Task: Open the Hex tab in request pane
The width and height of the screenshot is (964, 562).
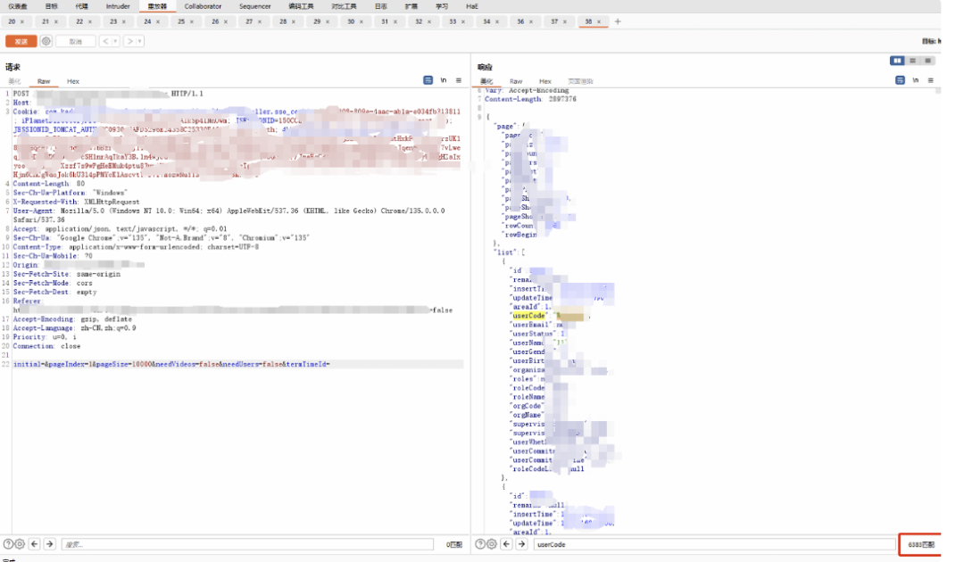Action: (73, 81)
